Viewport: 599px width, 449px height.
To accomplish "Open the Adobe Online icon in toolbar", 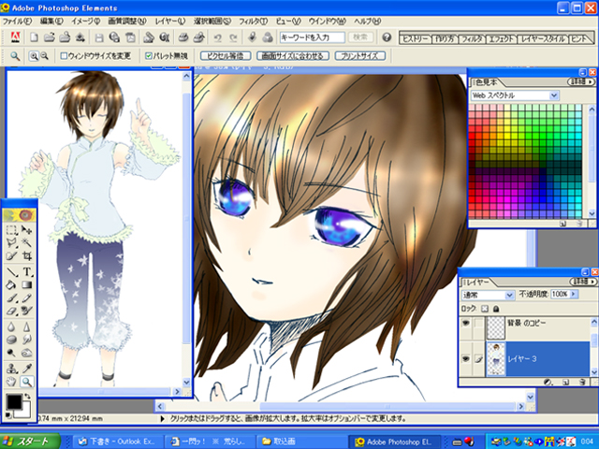I will [15, 37].
